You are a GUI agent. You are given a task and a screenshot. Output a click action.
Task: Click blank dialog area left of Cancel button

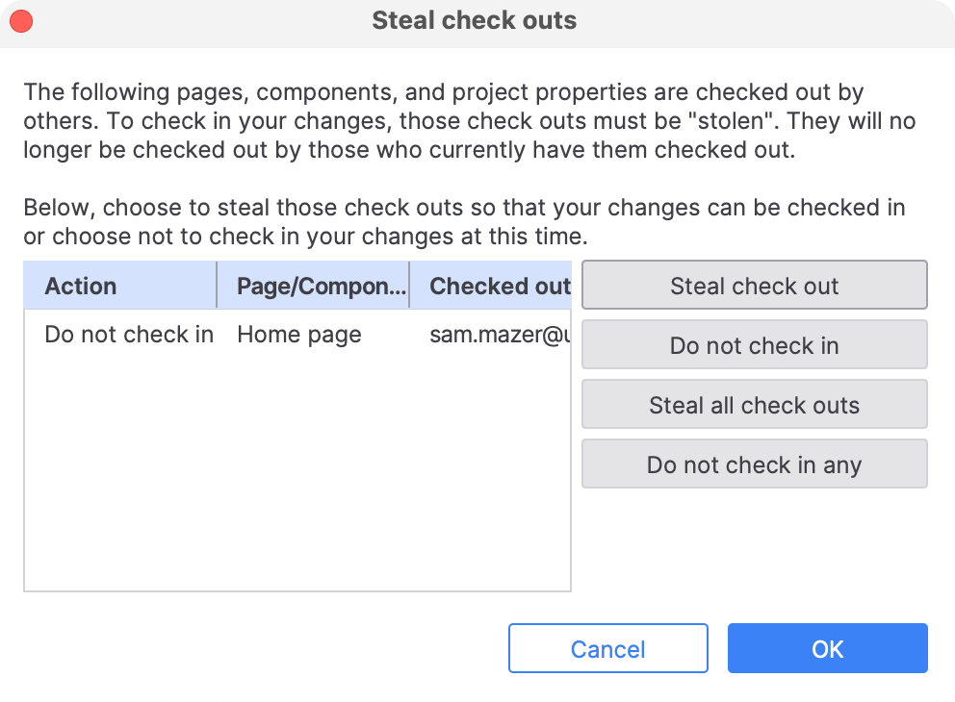pyautogui.click(x=260, y=649)
